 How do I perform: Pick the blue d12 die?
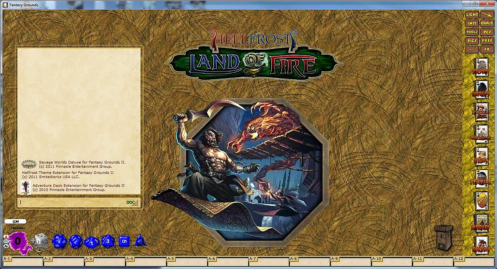[75, 241]
